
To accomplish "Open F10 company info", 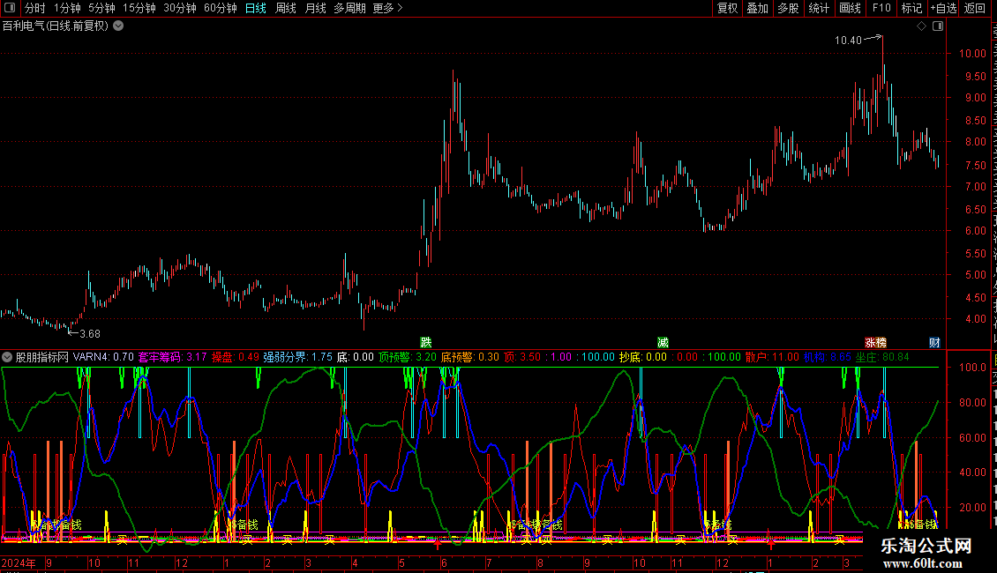I will point(881,8).
